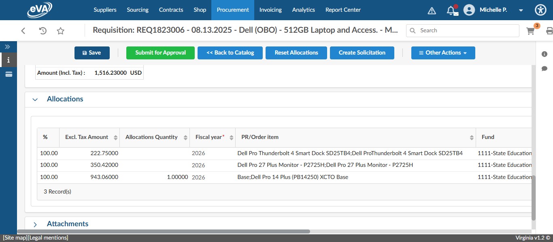Expand the Attachments section

tap(35, 225)
